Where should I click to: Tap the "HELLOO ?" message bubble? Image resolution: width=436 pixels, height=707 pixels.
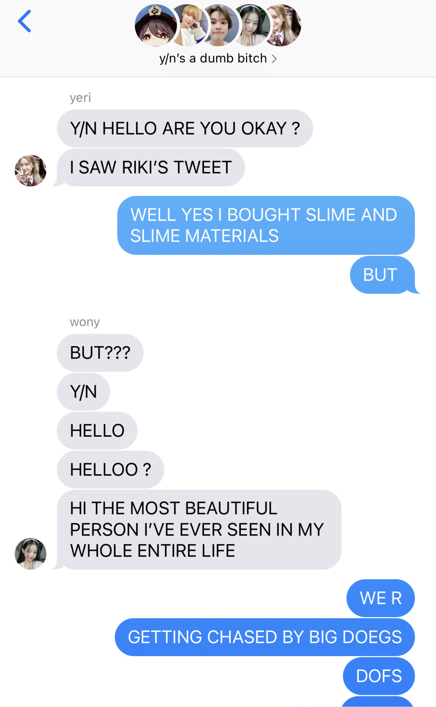[x=110, y=469]
